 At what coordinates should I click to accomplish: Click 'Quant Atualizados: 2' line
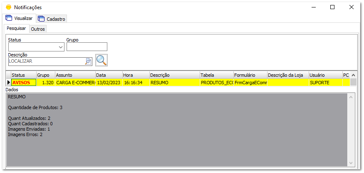[29, 118]
